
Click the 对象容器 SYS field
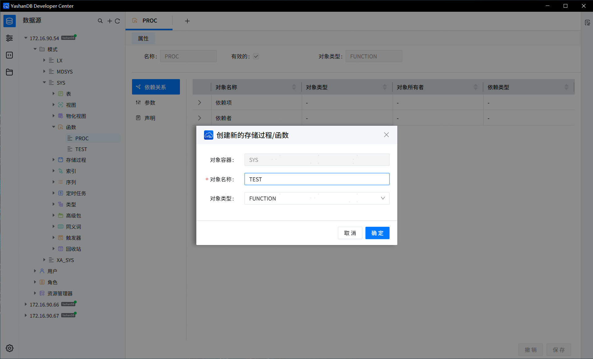pos(317,160)
